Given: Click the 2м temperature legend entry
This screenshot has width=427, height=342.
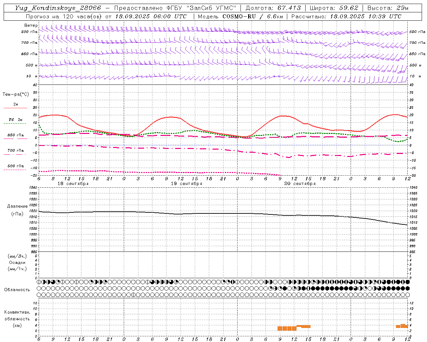Looking at the screenshot, I should (x=15, y=105).
